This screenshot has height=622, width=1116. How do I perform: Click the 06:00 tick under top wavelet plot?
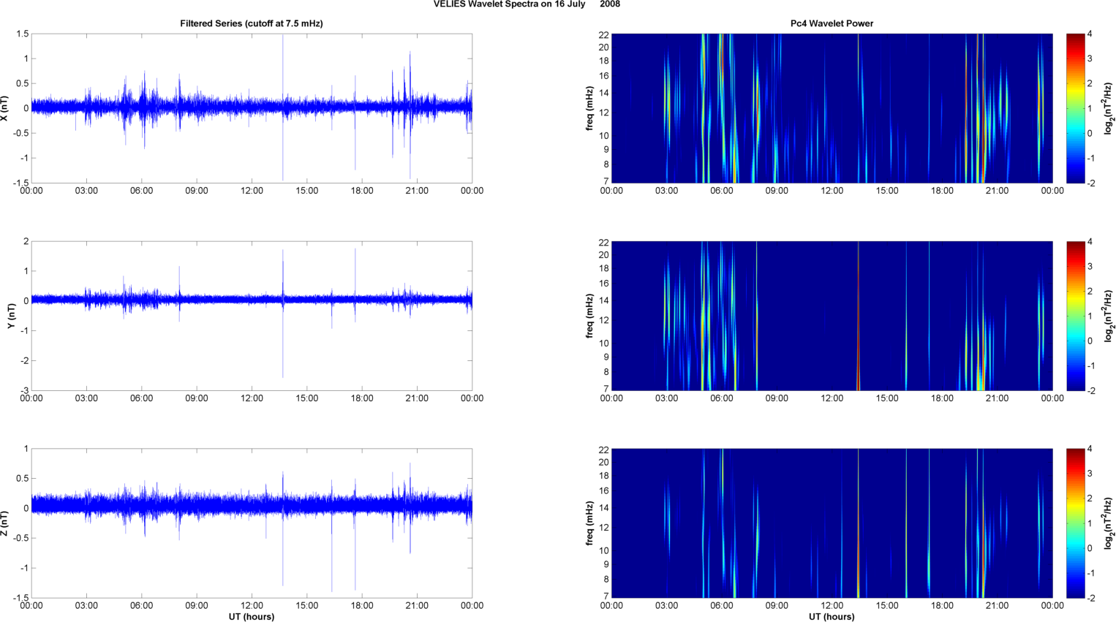(x=722, y=191)
